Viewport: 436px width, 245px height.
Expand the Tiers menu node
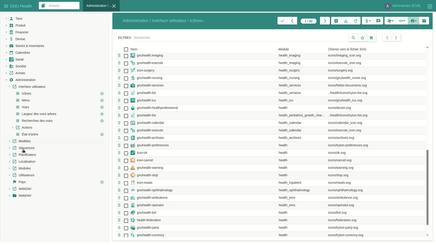6,19
